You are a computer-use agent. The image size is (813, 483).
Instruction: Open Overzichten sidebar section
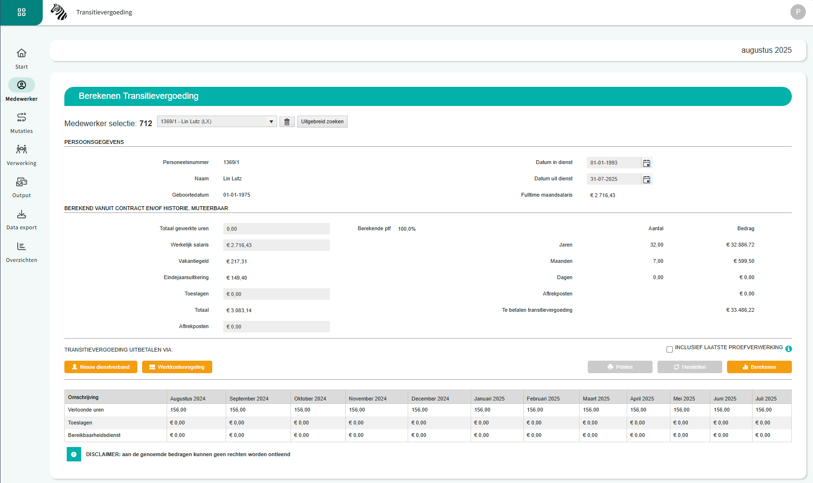tap(22, 252)
